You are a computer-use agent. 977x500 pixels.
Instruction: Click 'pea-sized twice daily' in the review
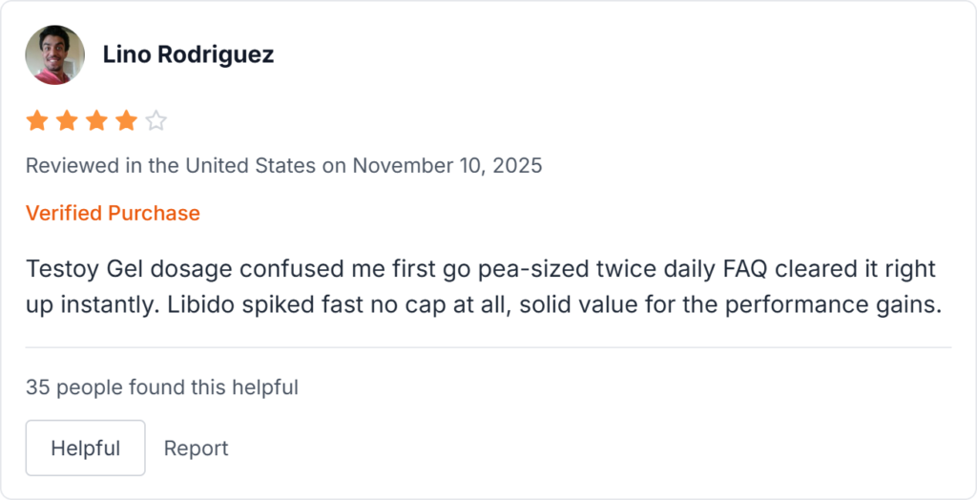point(592,269)
